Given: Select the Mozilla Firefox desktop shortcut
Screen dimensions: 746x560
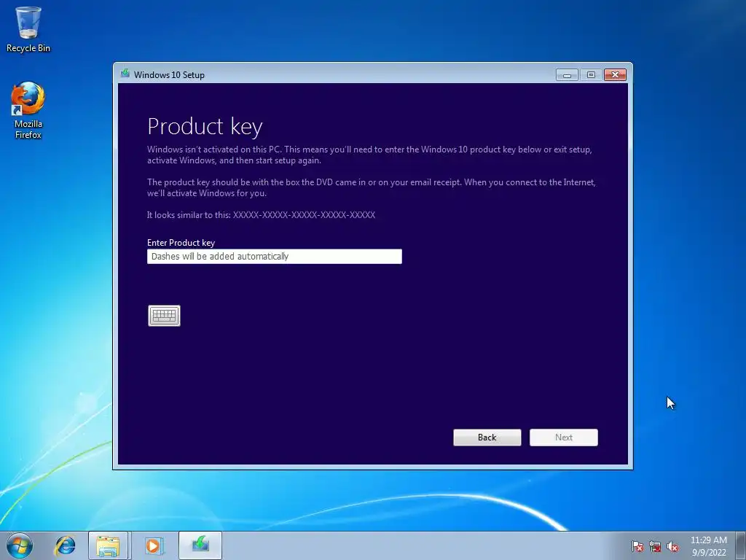Looking at the screenshot, I should (28, 111).
